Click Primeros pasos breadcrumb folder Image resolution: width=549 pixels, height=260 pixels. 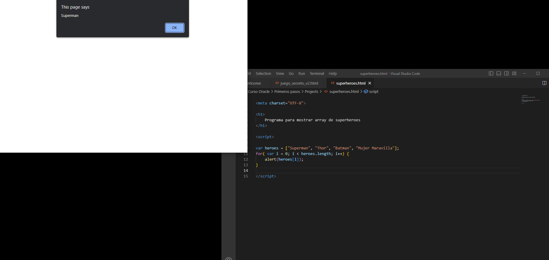coord(287,92)
